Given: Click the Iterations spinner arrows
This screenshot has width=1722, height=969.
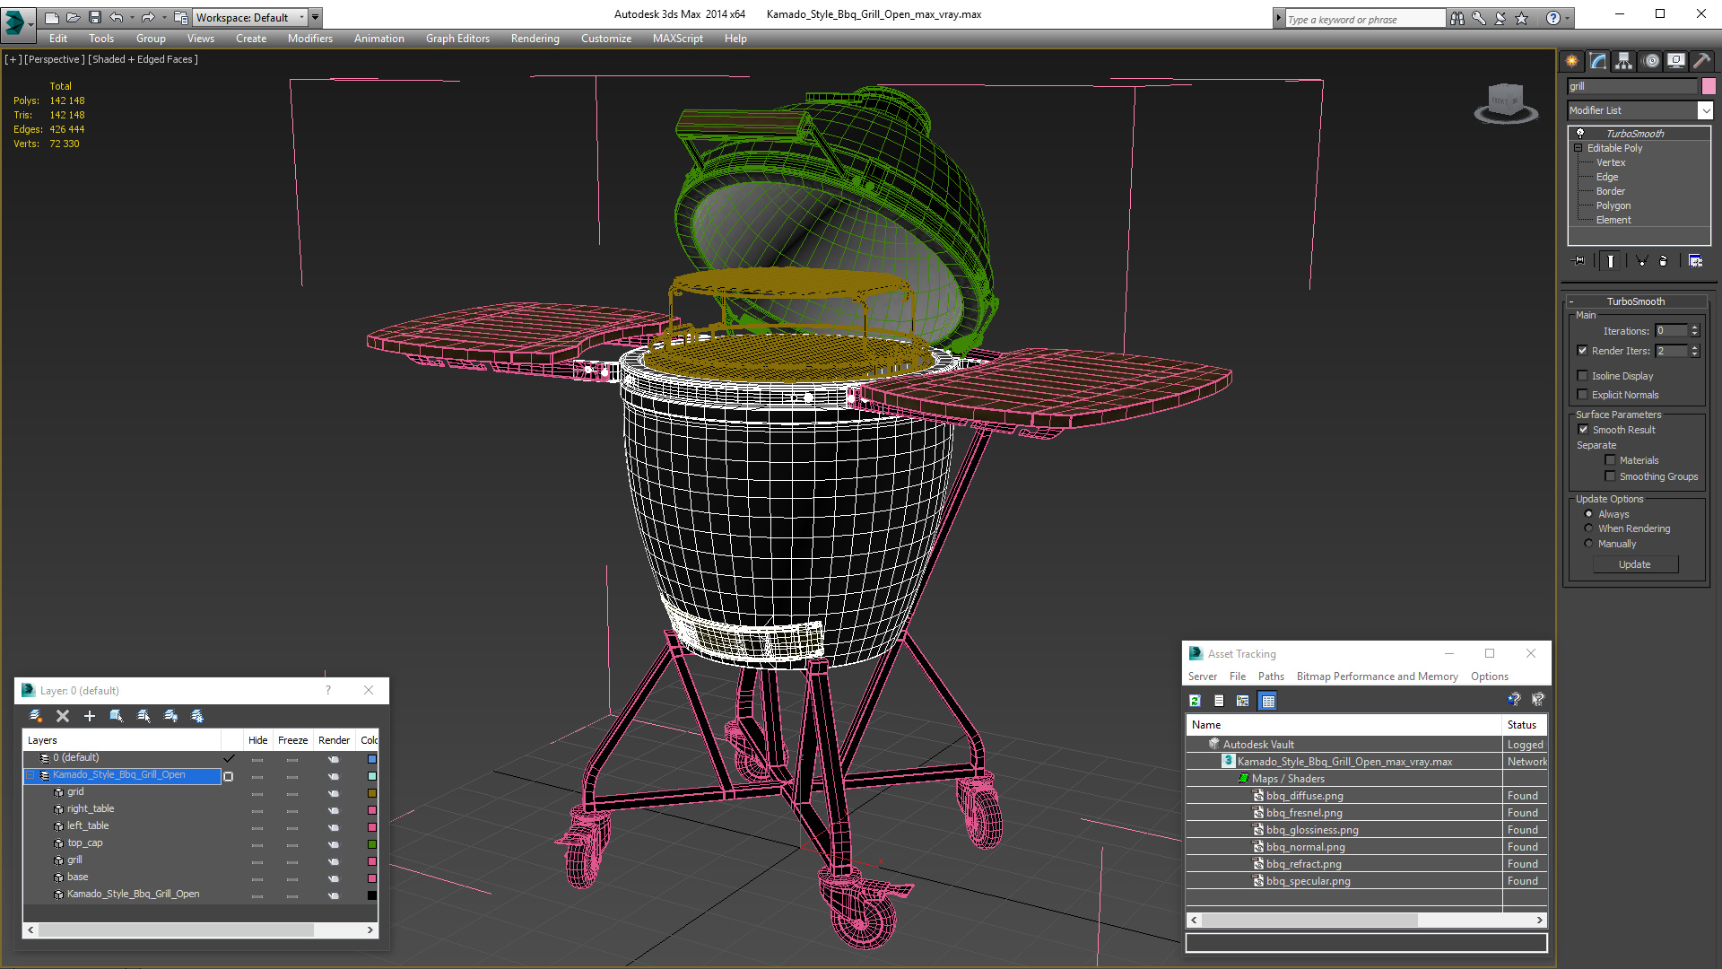Looking at the screenshot, I should click(x=1695, y=331).
